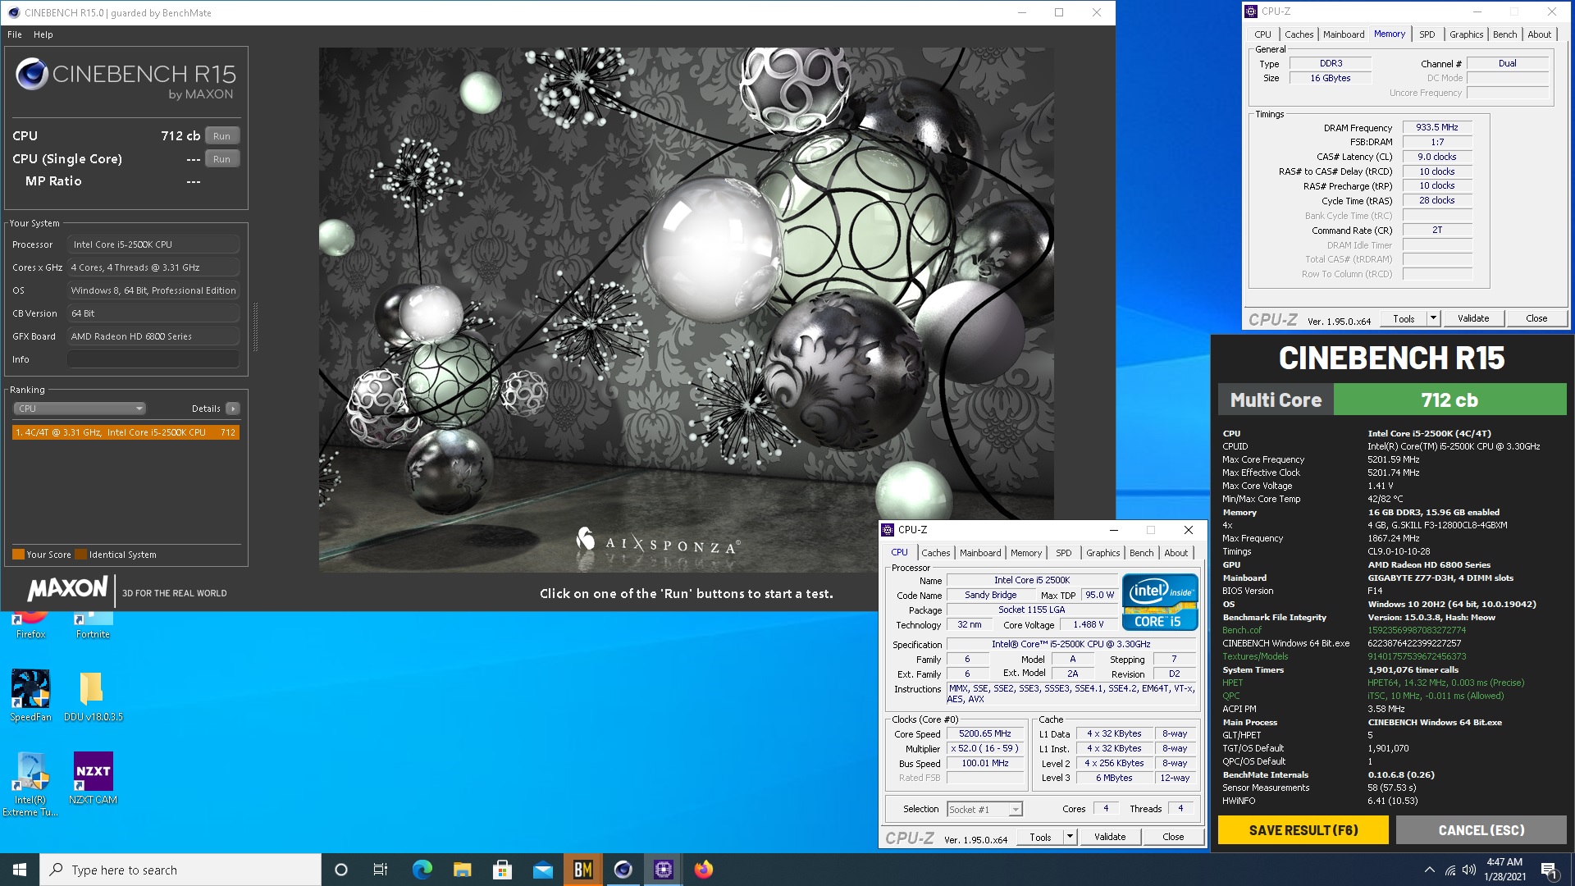The height and width of the screenshot is (886, 1575).
Task: Run the CPU Single Core test
Action: 221,159
